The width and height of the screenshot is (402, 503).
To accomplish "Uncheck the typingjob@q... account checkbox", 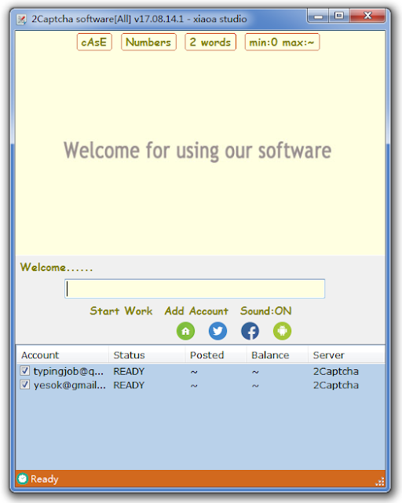I will pos(25,371).
